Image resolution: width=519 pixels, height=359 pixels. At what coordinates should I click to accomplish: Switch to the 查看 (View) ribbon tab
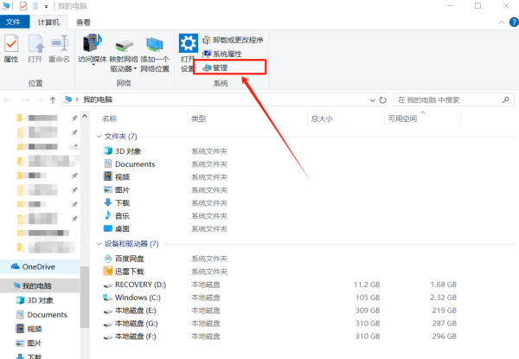point(82,22)
